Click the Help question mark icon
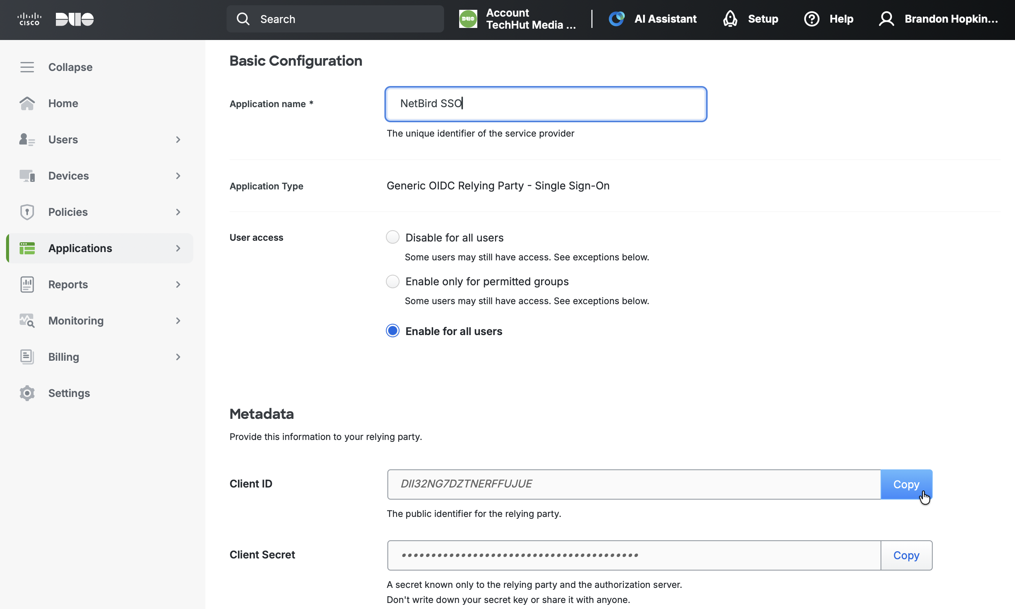The height and width of the screenshot is (609, 1015). [811, 19]
